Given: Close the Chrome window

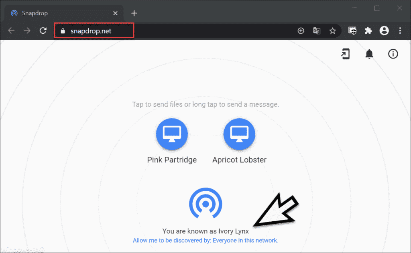Looking at the screenshot, I should pyautogui.click(x=399, y=8).
